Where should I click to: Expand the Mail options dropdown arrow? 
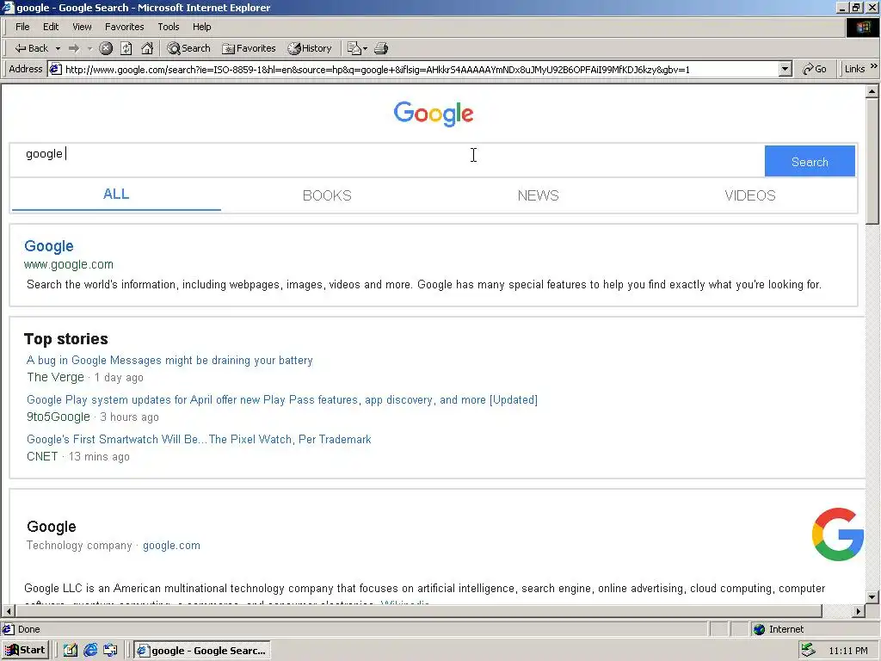pyautogui.click(x=365, y=48)
